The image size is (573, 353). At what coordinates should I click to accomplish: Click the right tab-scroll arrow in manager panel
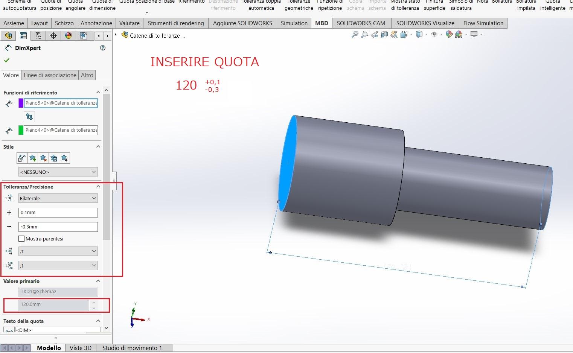tap(107, 36)
